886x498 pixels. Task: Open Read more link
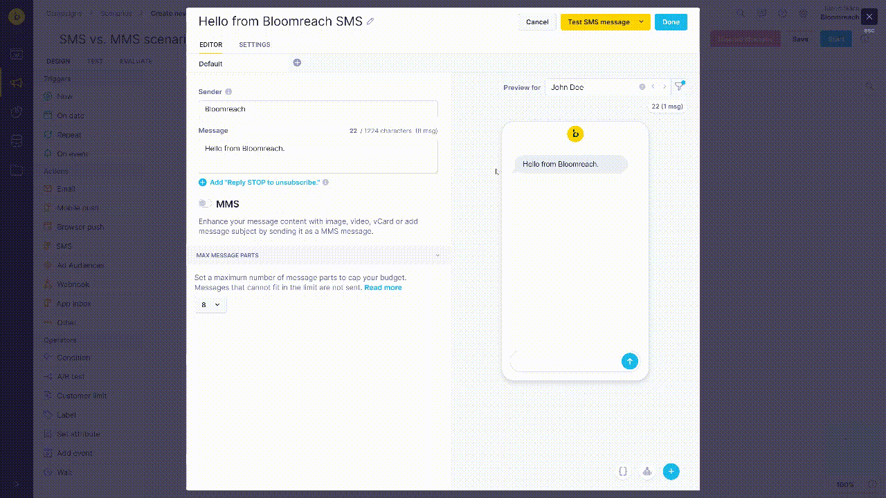tap(383, 288)
